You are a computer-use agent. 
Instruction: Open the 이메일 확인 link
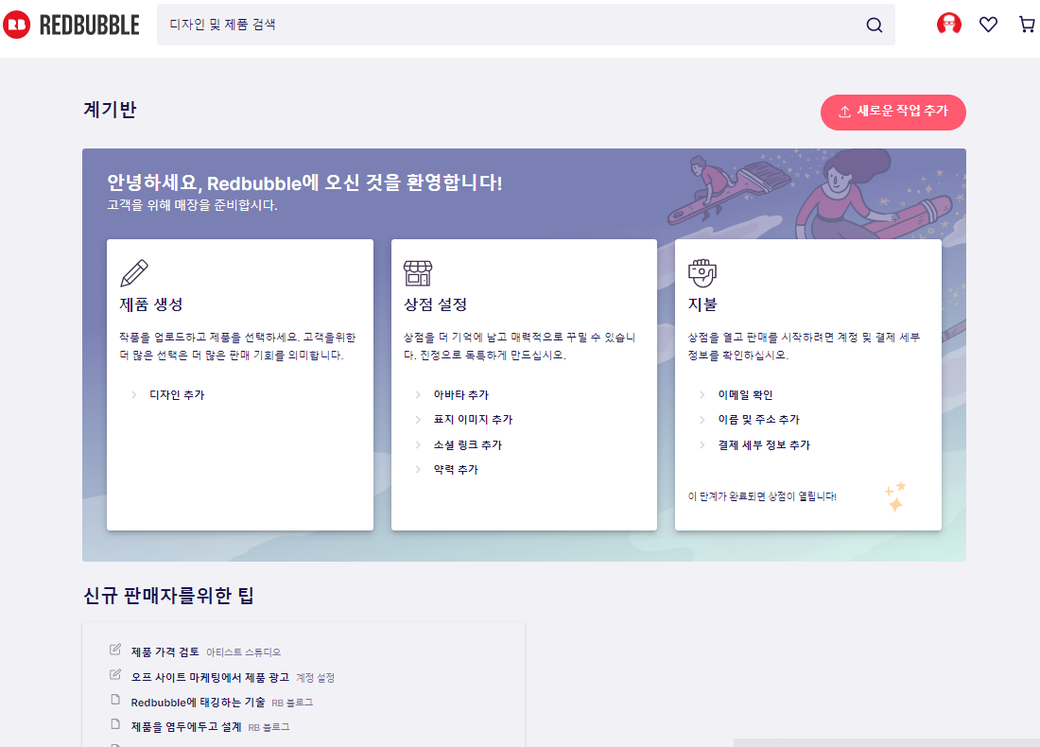click(x=746, y=394)
